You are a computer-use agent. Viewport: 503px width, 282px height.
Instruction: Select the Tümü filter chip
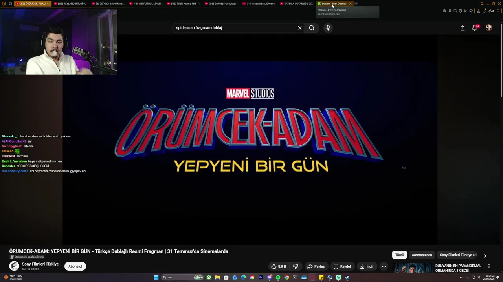[x=399, y=255]
